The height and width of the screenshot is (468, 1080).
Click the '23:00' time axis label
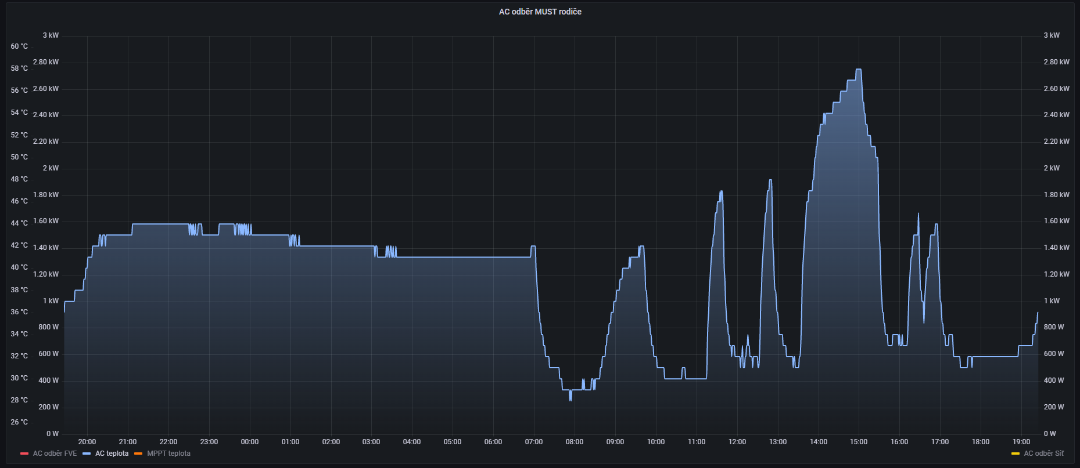(209, 442)
